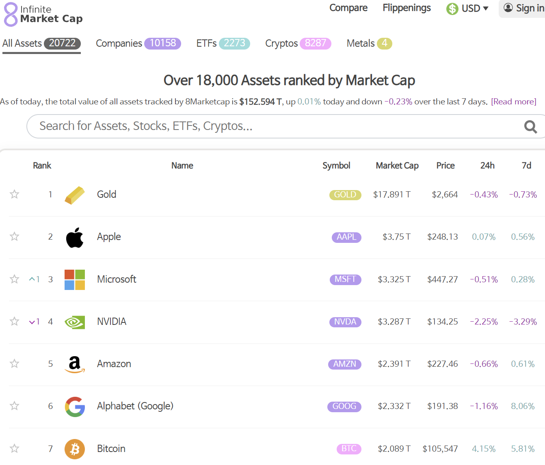Sort assets by the 7d column
This screenshot has height=465, width=545.
click(x=527, y=165)
